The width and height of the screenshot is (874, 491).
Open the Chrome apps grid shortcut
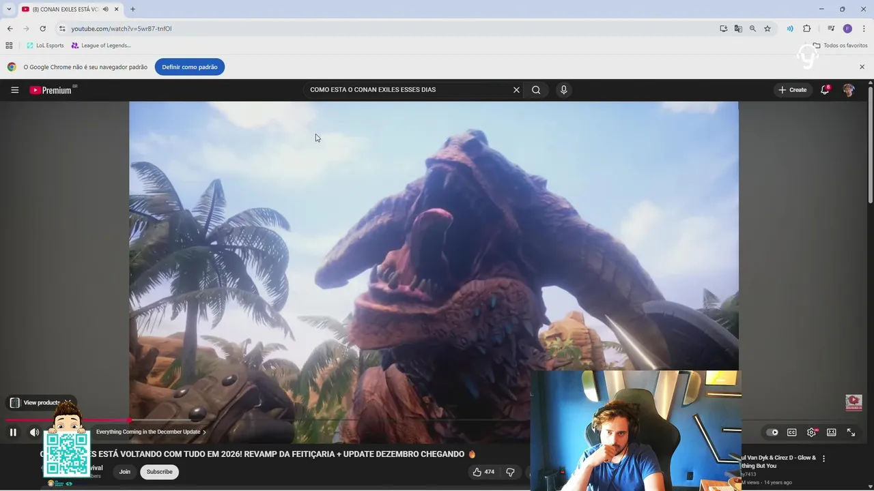9,46
